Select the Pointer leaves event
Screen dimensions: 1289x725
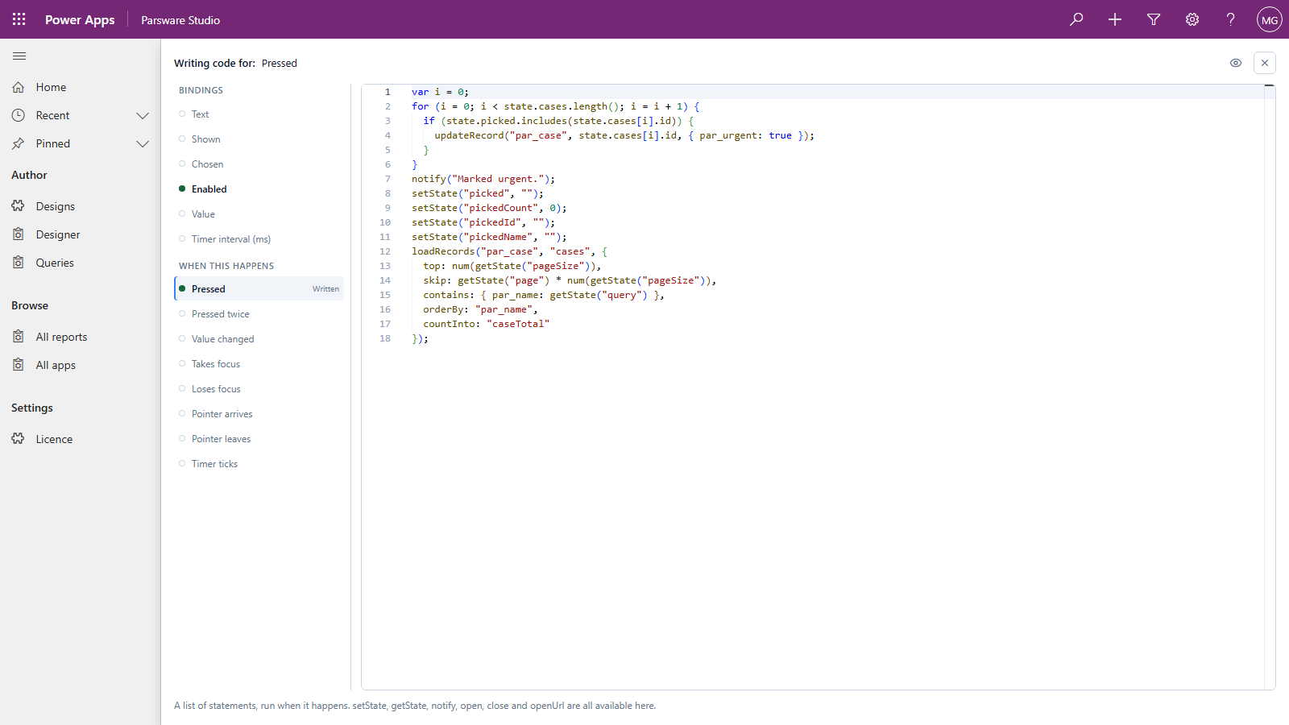tap(259, 439)
